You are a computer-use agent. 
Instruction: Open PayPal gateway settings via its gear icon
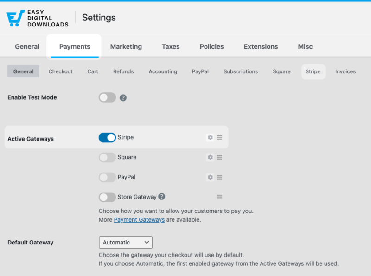pyautogui.click(x=210, y=177)
